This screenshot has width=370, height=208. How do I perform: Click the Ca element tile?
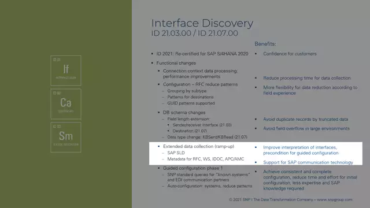tap(66, 104)
